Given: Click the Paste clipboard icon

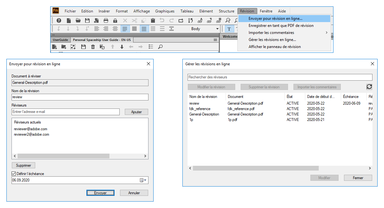Looking at the screenshot, I should pos(153,20).
